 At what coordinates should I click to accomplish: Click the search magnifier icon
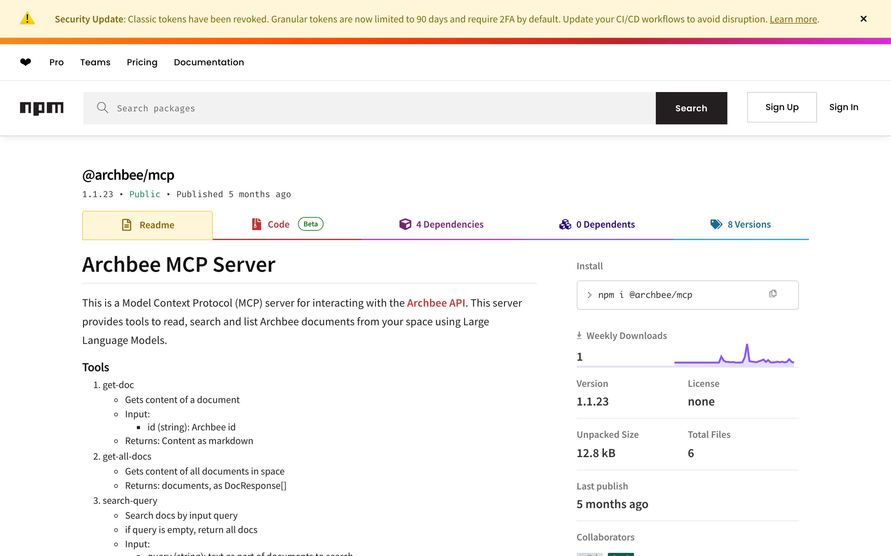[x=102, y=108]
